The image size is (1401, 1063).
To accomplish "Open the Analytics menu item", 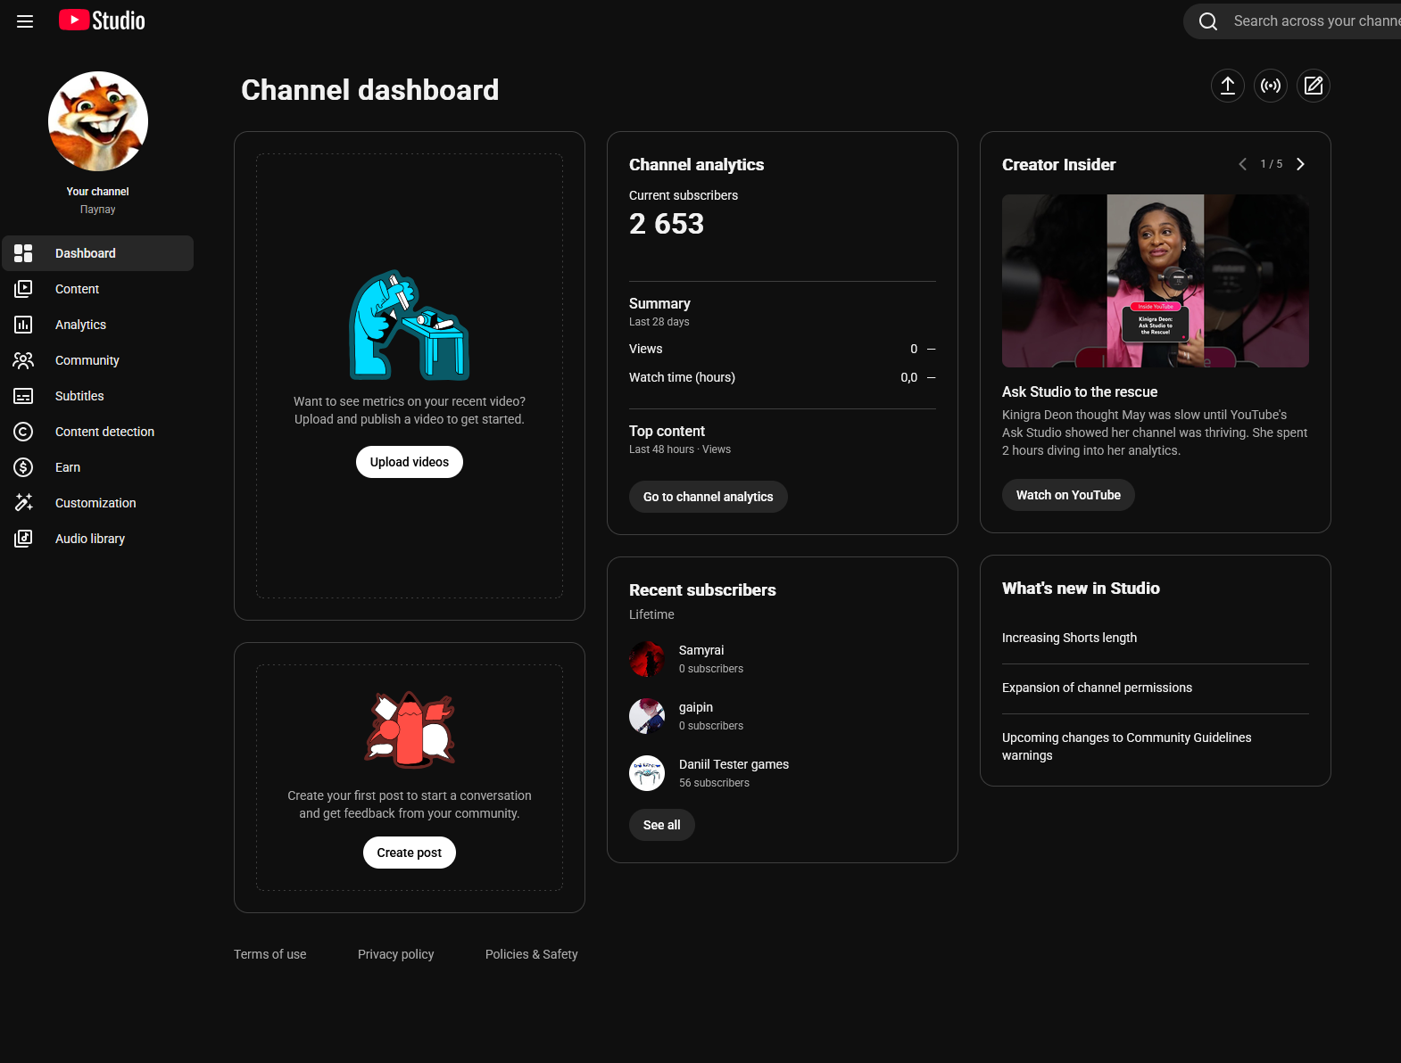I will (x=98, y=325).
